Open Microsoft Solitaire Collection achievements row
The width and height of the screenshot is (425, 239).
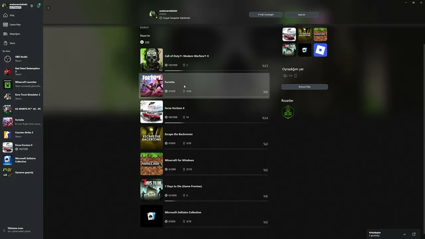[204, 216]
